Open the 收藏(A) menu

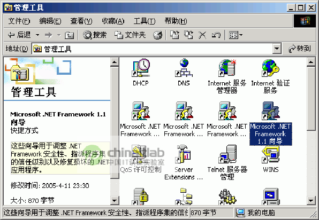click(x=113, y=21)
